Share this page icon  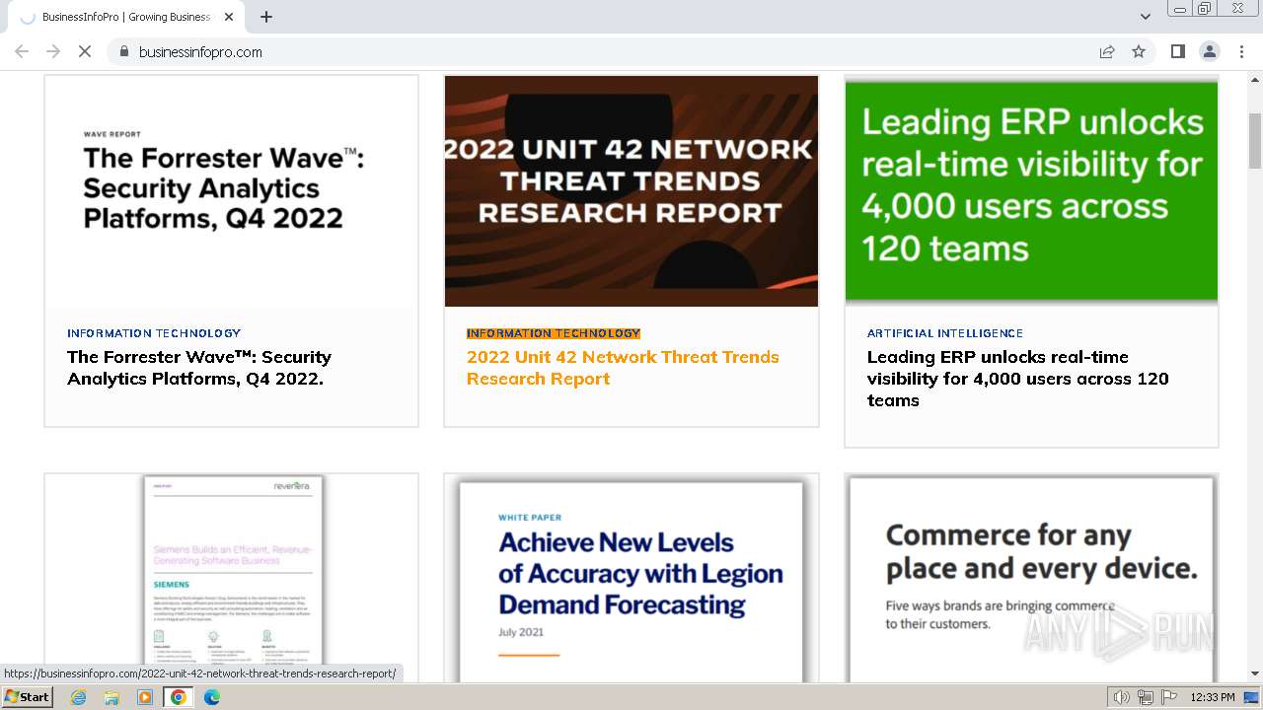(x=1107, y=51)
